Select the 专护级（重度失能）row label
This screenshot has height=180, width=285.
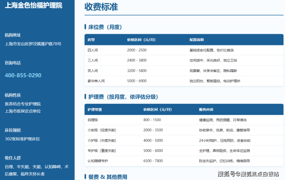[102, 151]
